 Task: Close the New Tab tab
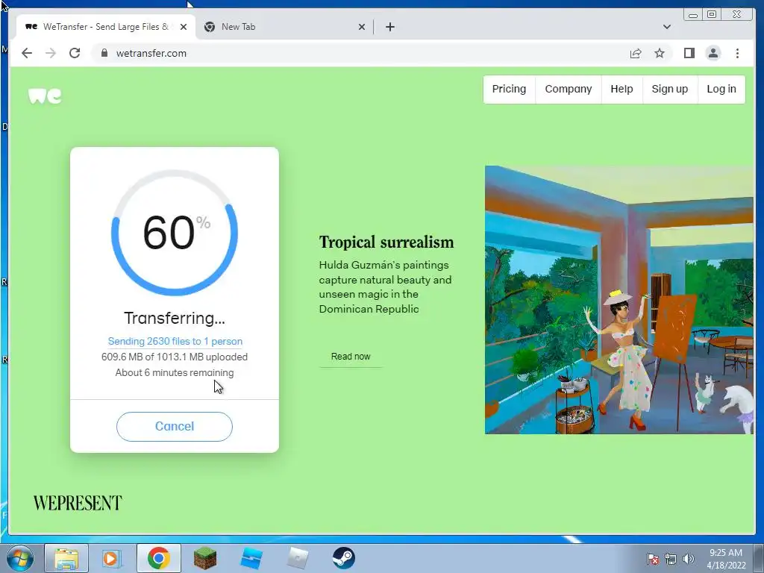click(362, 27)
